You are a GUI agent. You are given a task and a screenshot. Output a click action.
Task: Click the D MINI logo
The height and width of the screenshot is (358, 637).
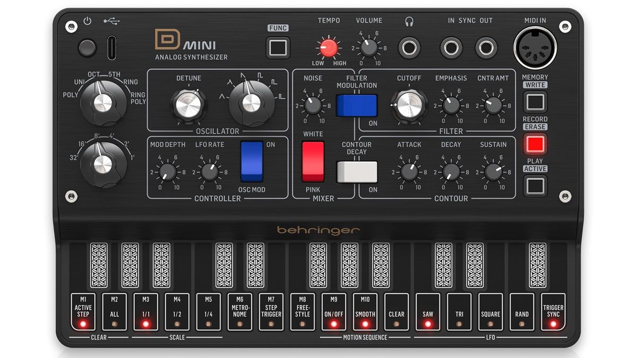click(x=186, y=41)
